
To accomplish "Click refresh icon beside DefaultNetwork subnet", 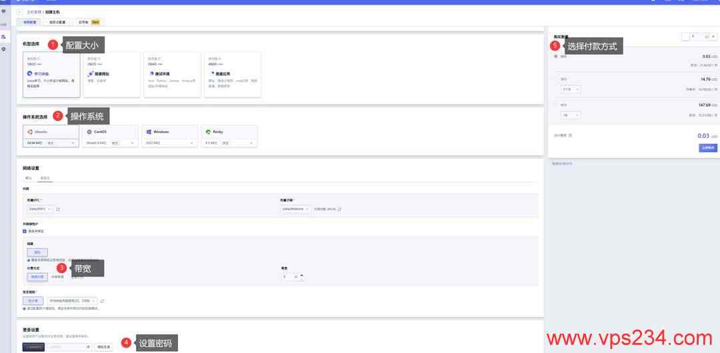I will (x=340, y=209).
